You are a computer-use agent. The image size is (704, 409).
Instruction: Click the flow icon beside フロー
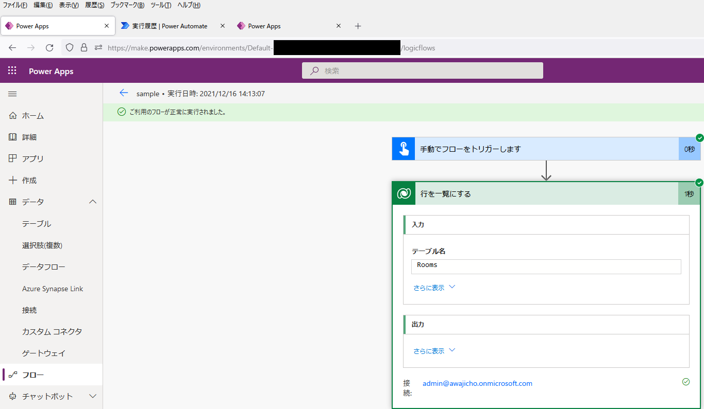click(x=13, y=375)
